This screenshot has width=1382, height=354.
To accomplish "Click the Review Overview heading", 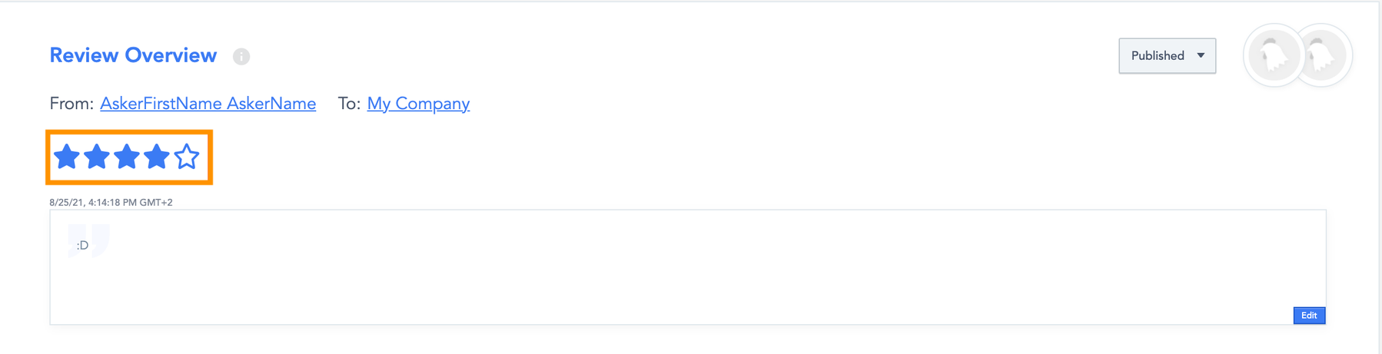I will 133,55.
